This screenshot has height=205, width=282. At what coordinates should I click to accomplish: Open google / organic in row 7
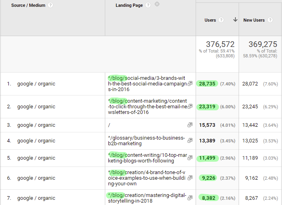tap(36, 198)
